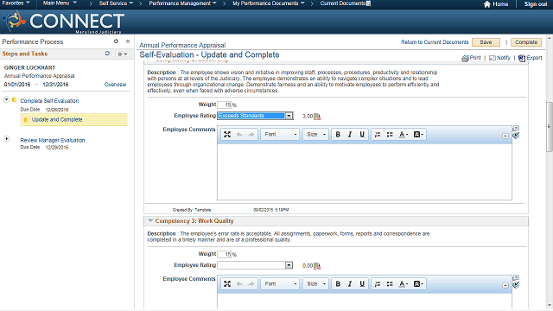Toggle Underline in second comments editor
The height and width of the screenshot is (311, 553).
[x=362, y=284]
